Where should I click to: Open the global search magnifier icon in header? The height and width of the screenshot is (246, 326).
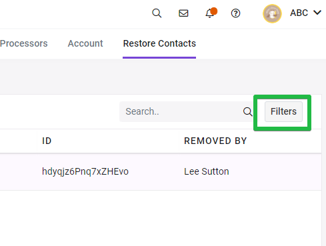point(157,13)
